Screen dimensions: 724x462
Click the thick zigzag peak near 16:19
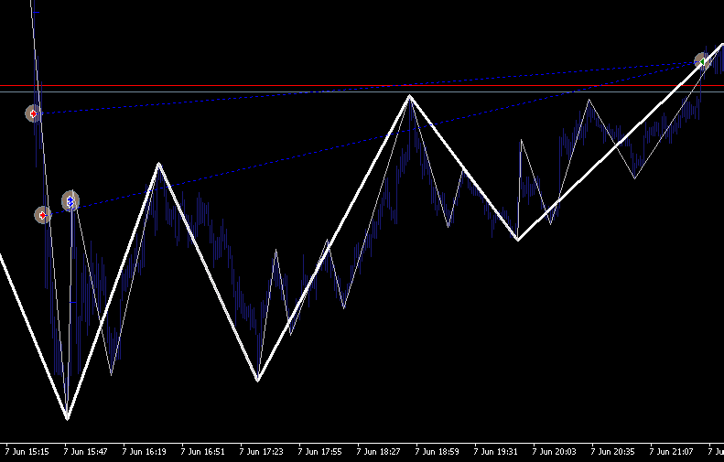click(158, 165)
